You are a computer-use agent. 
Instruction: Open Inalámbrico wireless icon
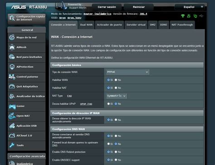12,163
